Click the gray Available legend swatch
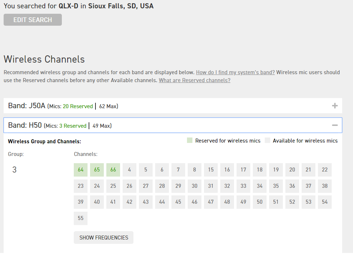This screenshot has width=353, height=254. click(268, 141)
